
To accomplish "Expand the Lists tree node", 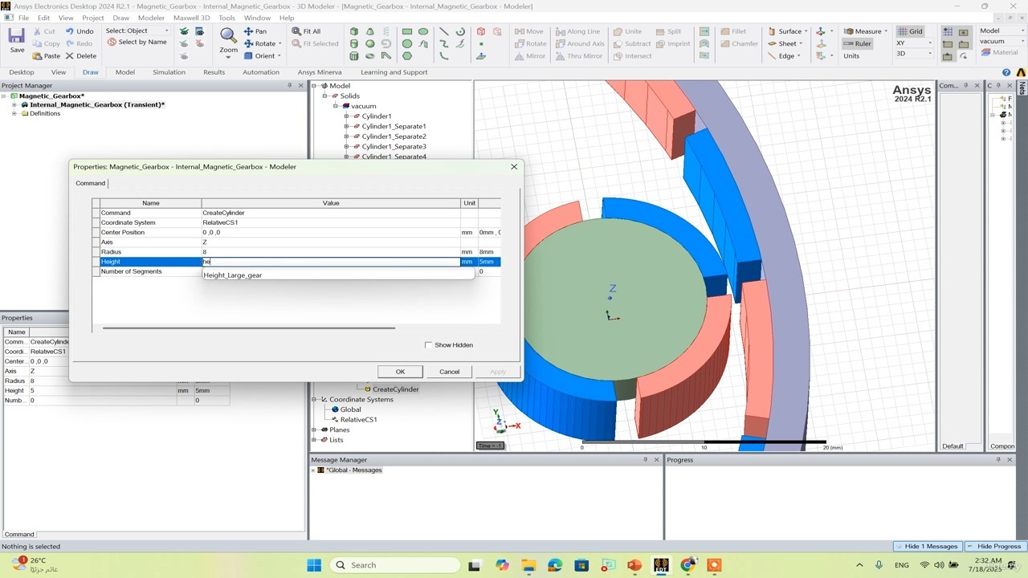I will tap(314, 440).
